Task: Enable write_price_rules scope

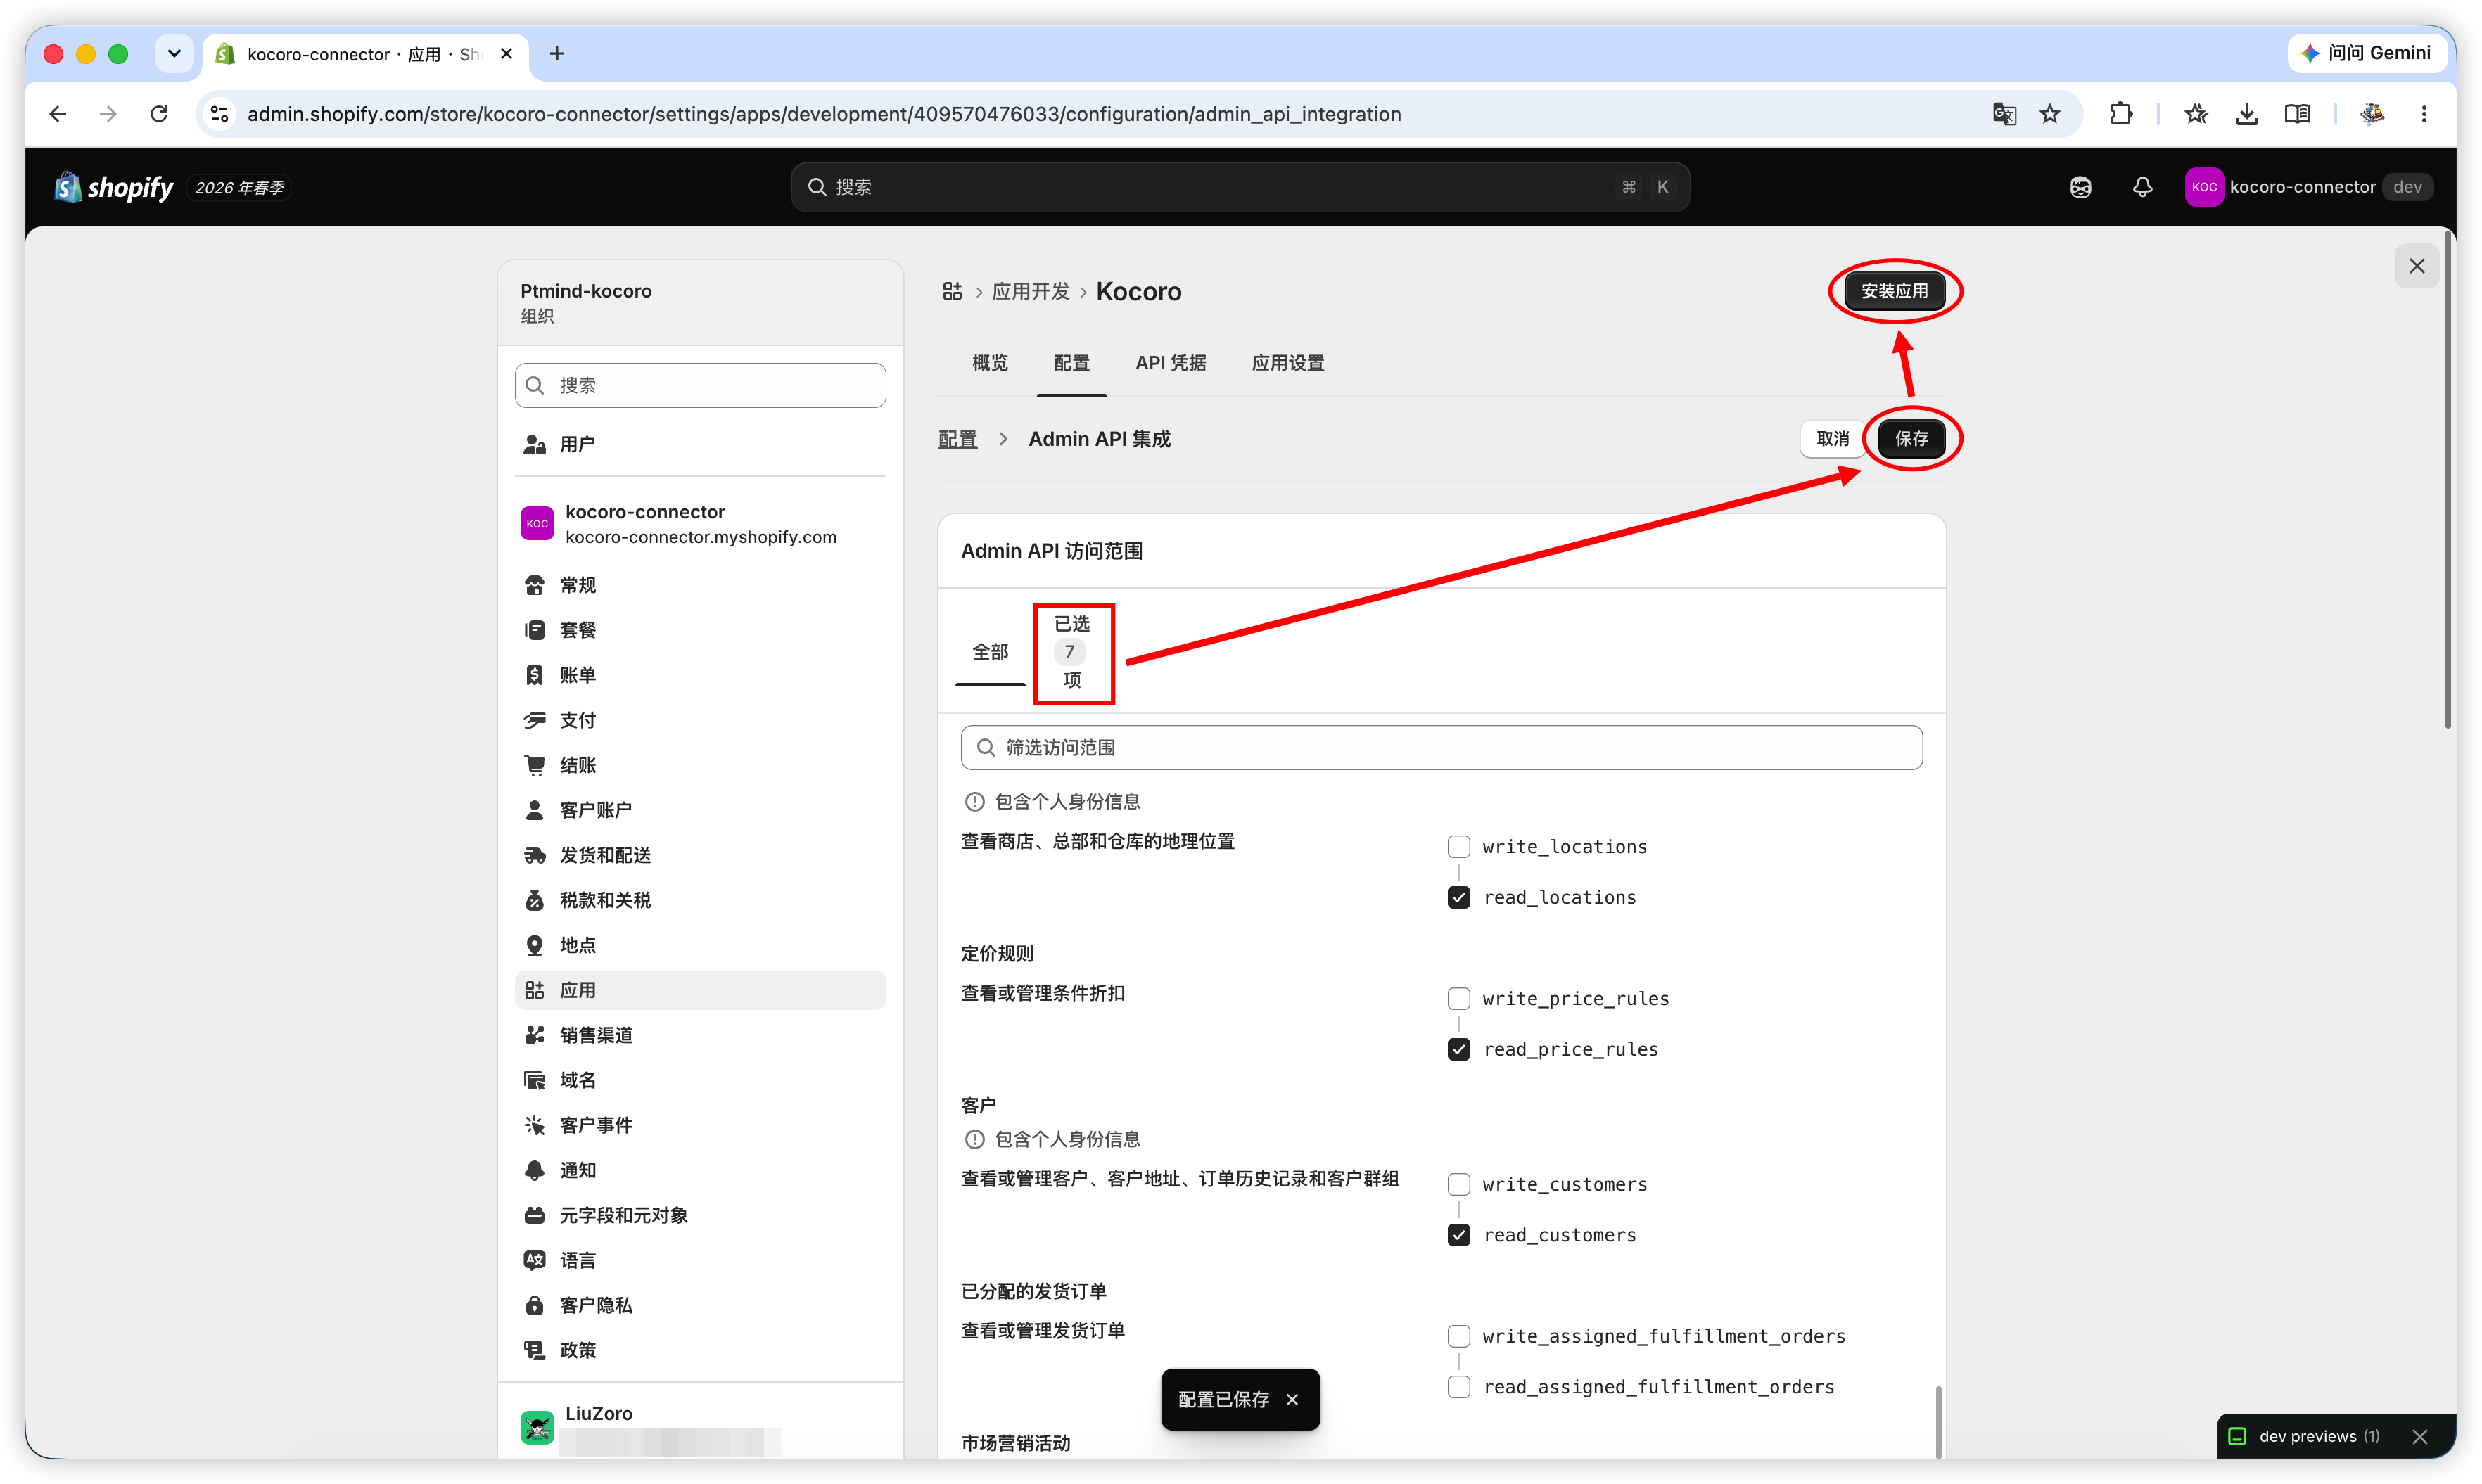Action: tap(1459, 999)
